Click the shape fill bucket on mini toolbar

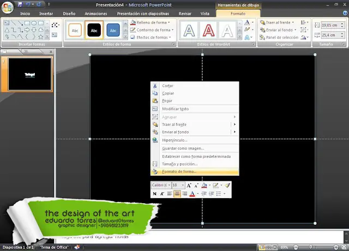204,186
